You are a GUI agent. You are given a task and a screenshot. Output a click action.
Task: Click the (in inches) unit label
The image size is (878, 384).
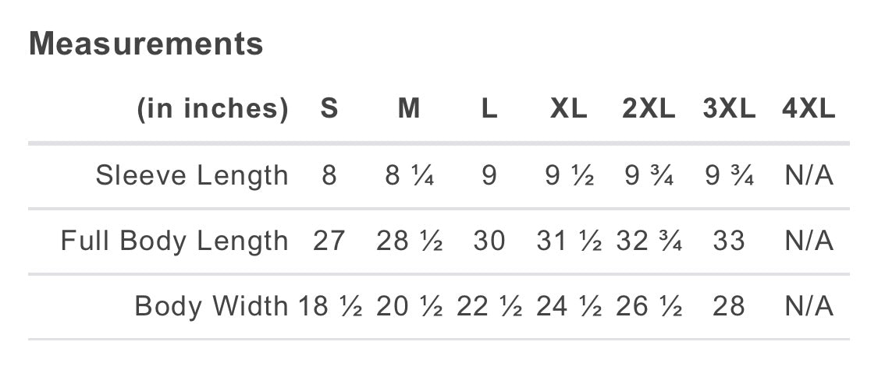(213, 109)
